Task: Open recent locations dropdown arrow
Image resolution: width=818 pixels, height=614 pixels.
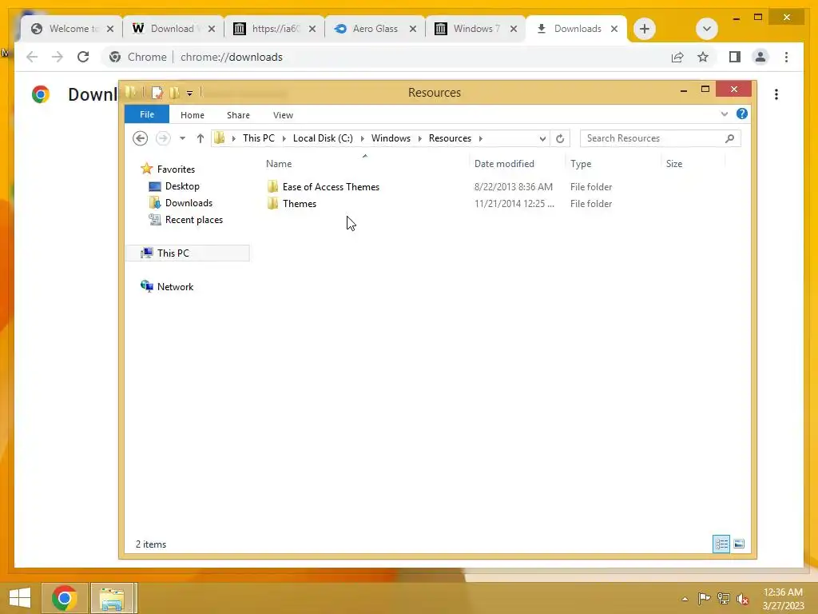Action: coord(182,138)
